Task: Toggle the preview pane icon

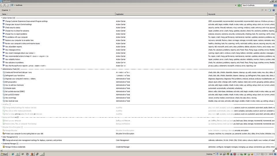Action: (x=269, y=10)
